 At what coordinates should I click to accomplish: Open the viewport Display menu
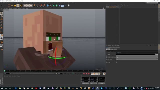(15, 8)
